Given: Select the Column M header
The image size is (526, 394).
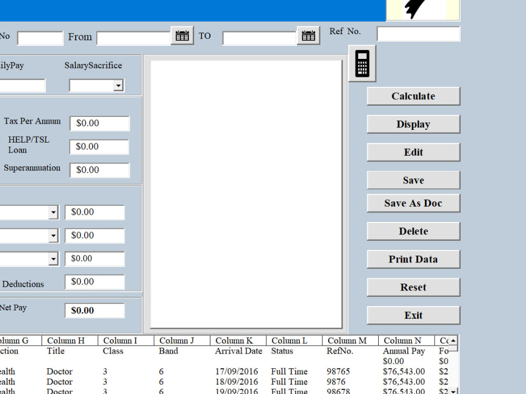Looking at the screenshot, I should (350, 340).
